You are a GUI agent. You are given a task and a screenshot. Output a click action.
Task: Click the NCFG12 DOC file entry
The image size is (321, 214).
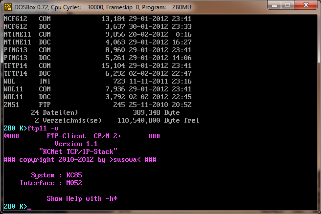tap(27, 26)
